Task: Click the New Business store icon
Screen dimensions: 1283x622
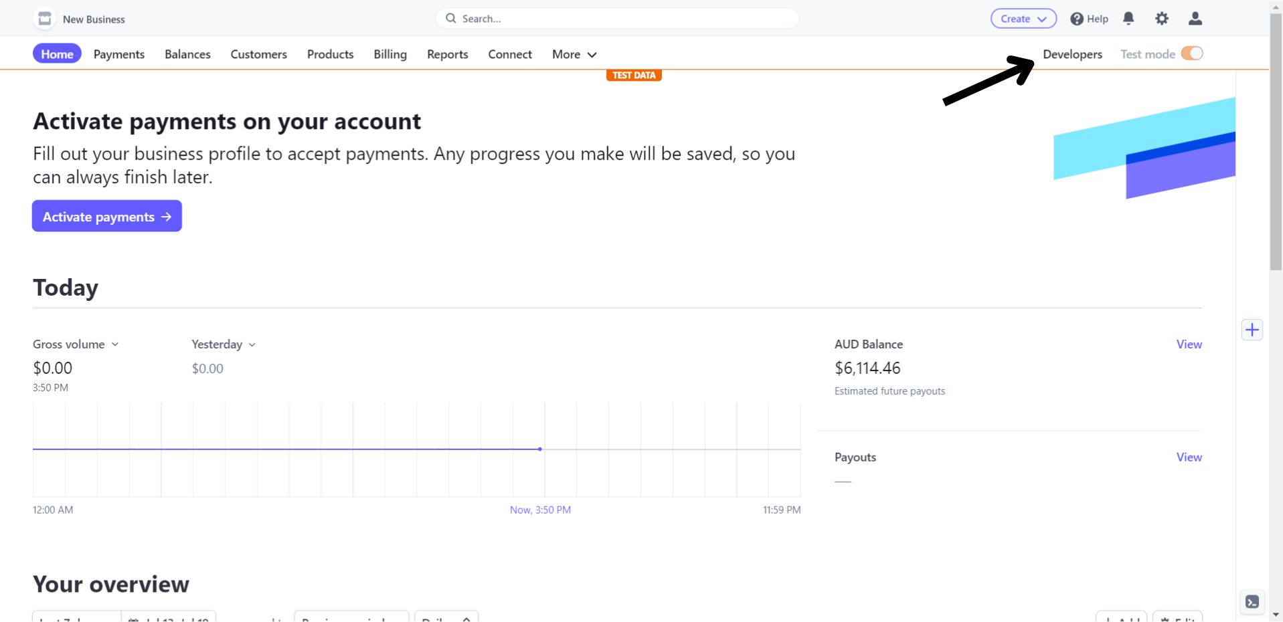Action: [45, 19]
